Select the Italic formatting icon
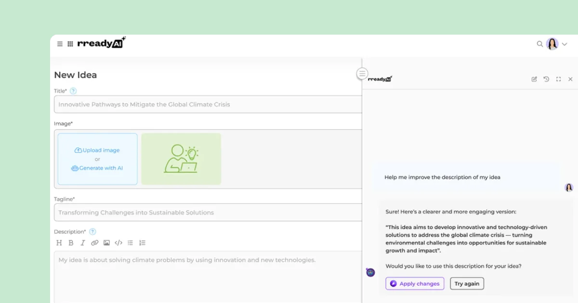This screenshot has width=578, height=303. pos(82,242)
